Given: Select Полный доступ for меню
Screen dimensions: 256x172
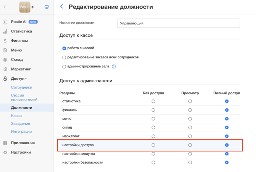Looking at the screenshot, I should click(x=227, y=119).
